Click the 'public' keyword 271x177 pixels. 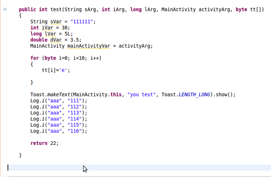click(27, 9)
